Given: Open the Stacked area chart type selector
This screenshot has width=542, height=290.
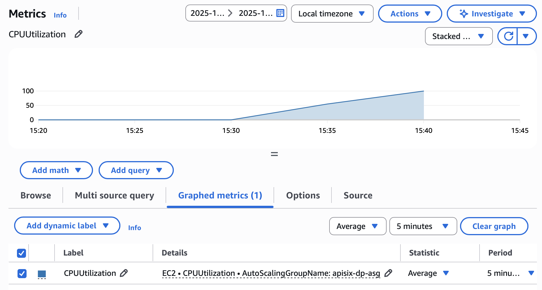Looking at the screenshot, I should point(458,36).
